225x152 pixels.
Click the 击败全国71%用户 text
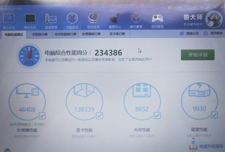[x=84, y=136]
